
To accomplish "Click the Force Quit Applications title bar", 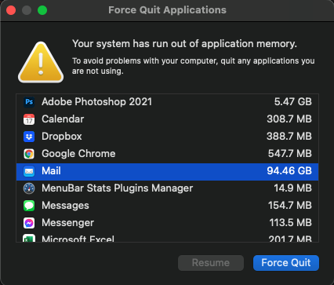I will (x=167, y=10).
